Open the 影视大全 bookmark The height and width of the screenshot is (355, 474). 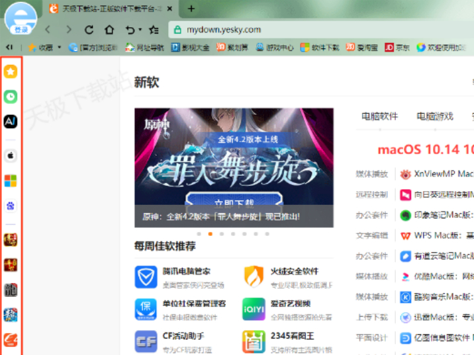click(x=190, y=47)
